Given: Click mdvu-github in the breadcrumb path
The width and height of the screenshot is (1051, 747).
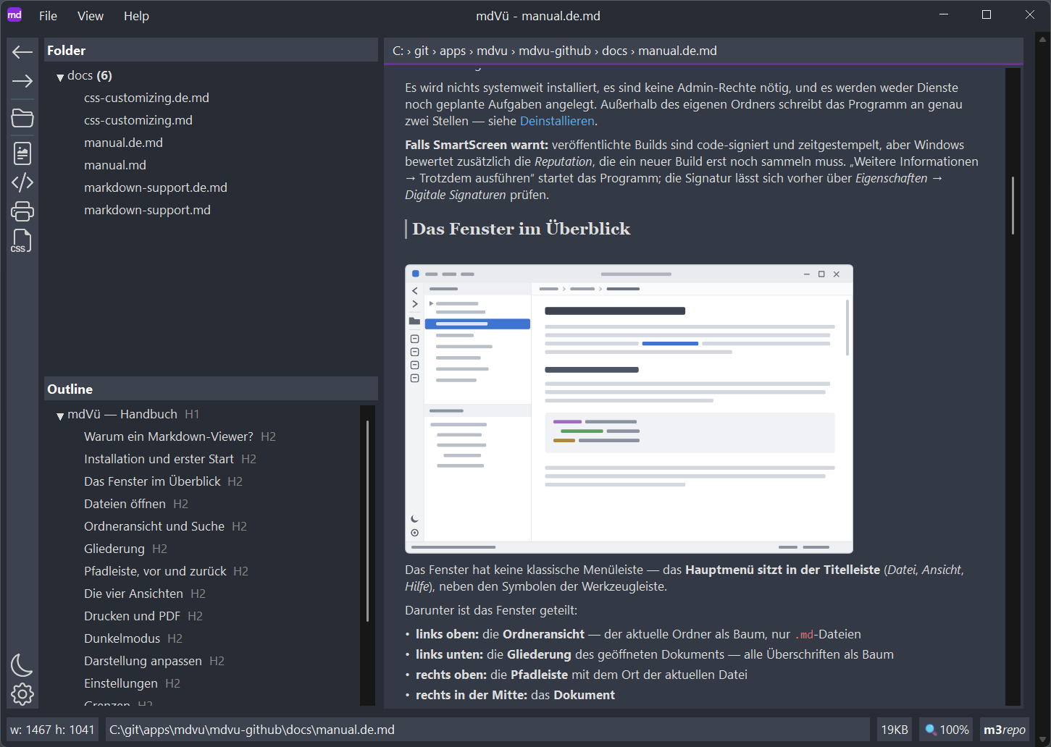Looking at the screenshot, I should pyautogui.click(x=555, y=51).
